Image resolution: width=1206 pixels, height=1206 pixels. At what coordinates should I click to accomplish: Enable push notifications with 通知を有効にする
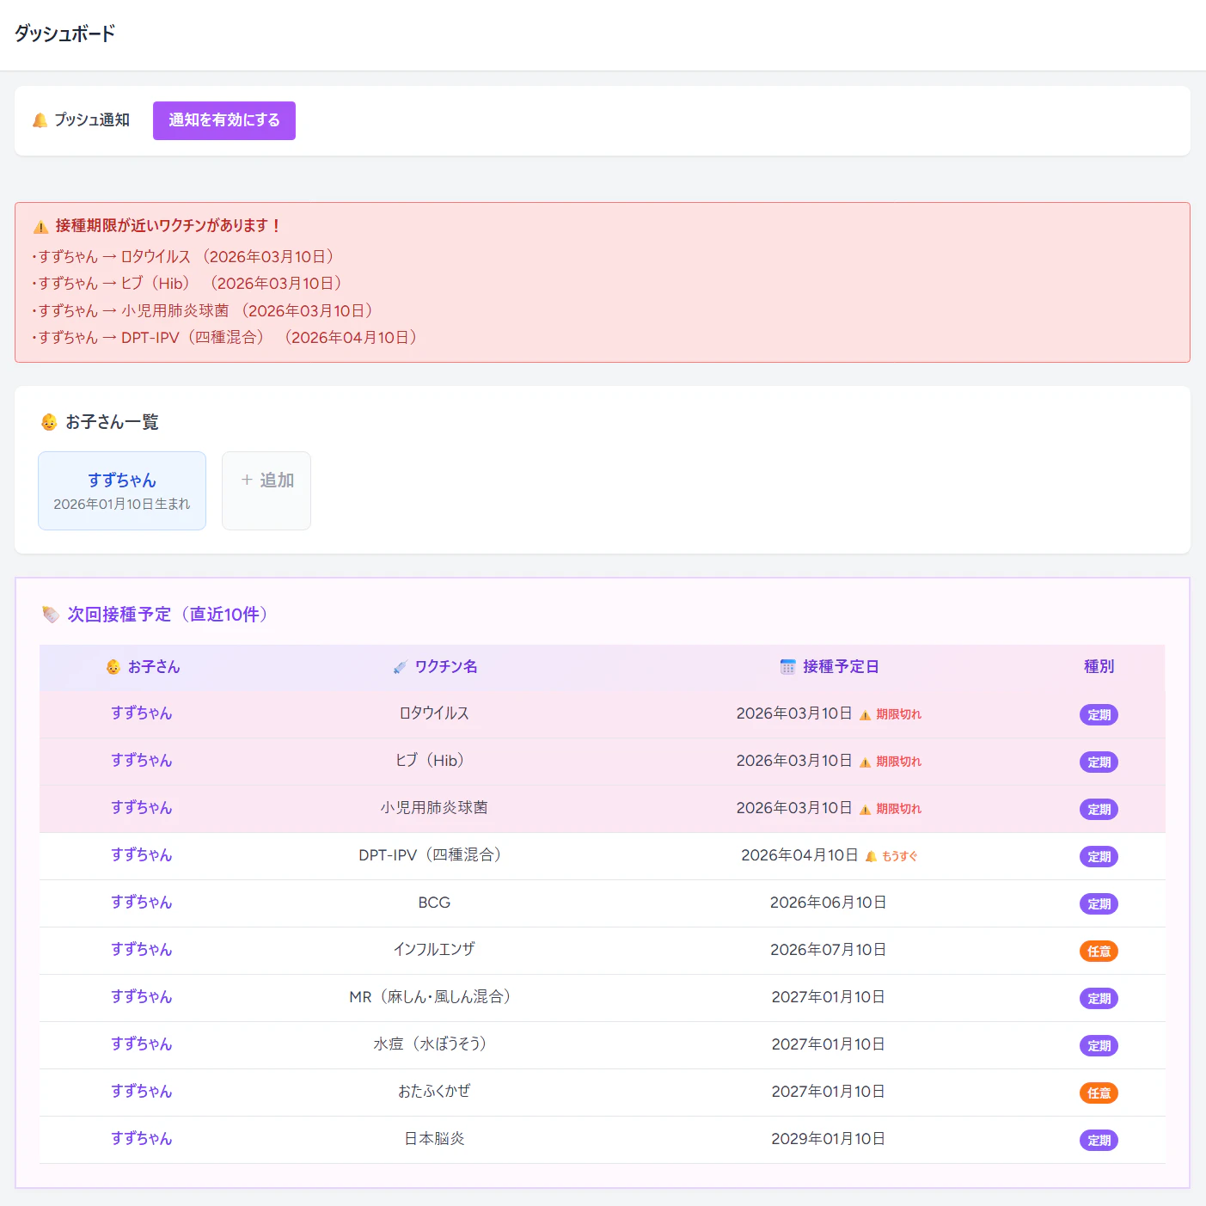click(224, 120)
